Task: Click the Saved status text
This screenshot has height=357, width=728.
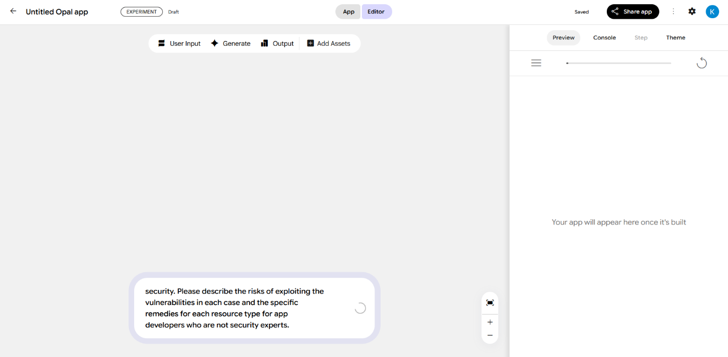Action: coord(581,12)
